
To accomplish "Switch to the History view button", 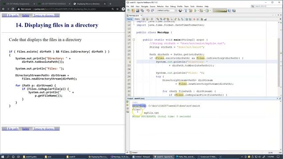I will coord(137,19).
